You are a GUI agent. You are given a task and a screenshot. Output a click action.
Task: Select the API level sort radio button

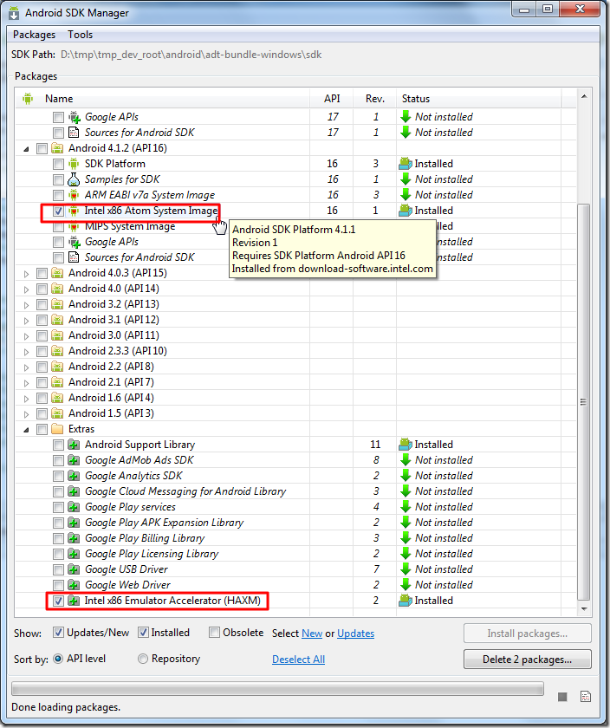click(58, 659)
